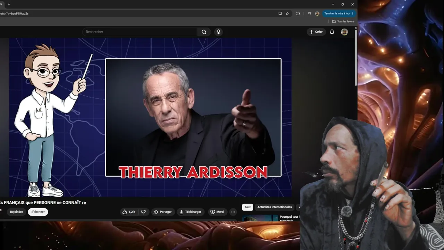Click the browser address bar URL
The image size is (444, 250).
pyautogui.click(x=15, y=14)
